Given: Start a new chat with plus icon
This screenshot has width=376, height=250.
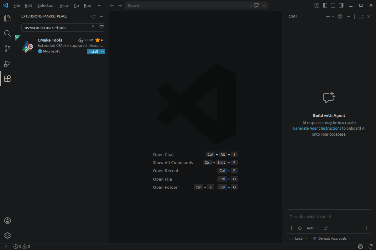Looking at the screenshot, I should point(328,17).
